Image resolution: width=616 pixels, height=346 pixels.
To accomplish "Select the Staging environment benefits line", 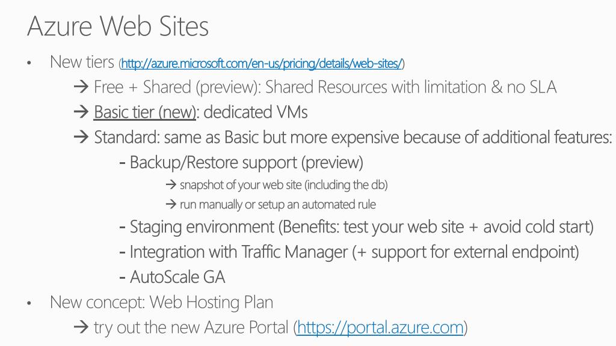I will pos(356,226).
